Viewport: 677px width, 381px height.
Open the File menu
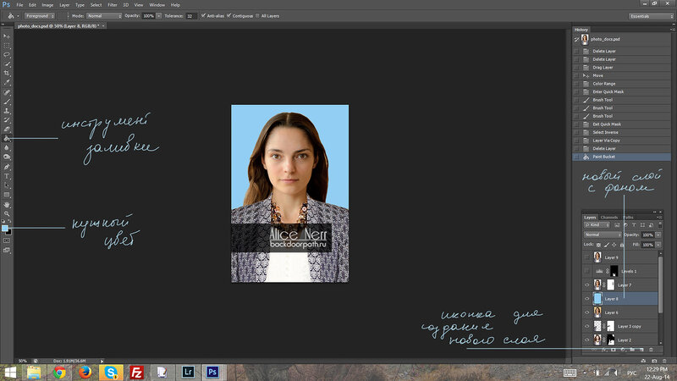tap(19, 5)
